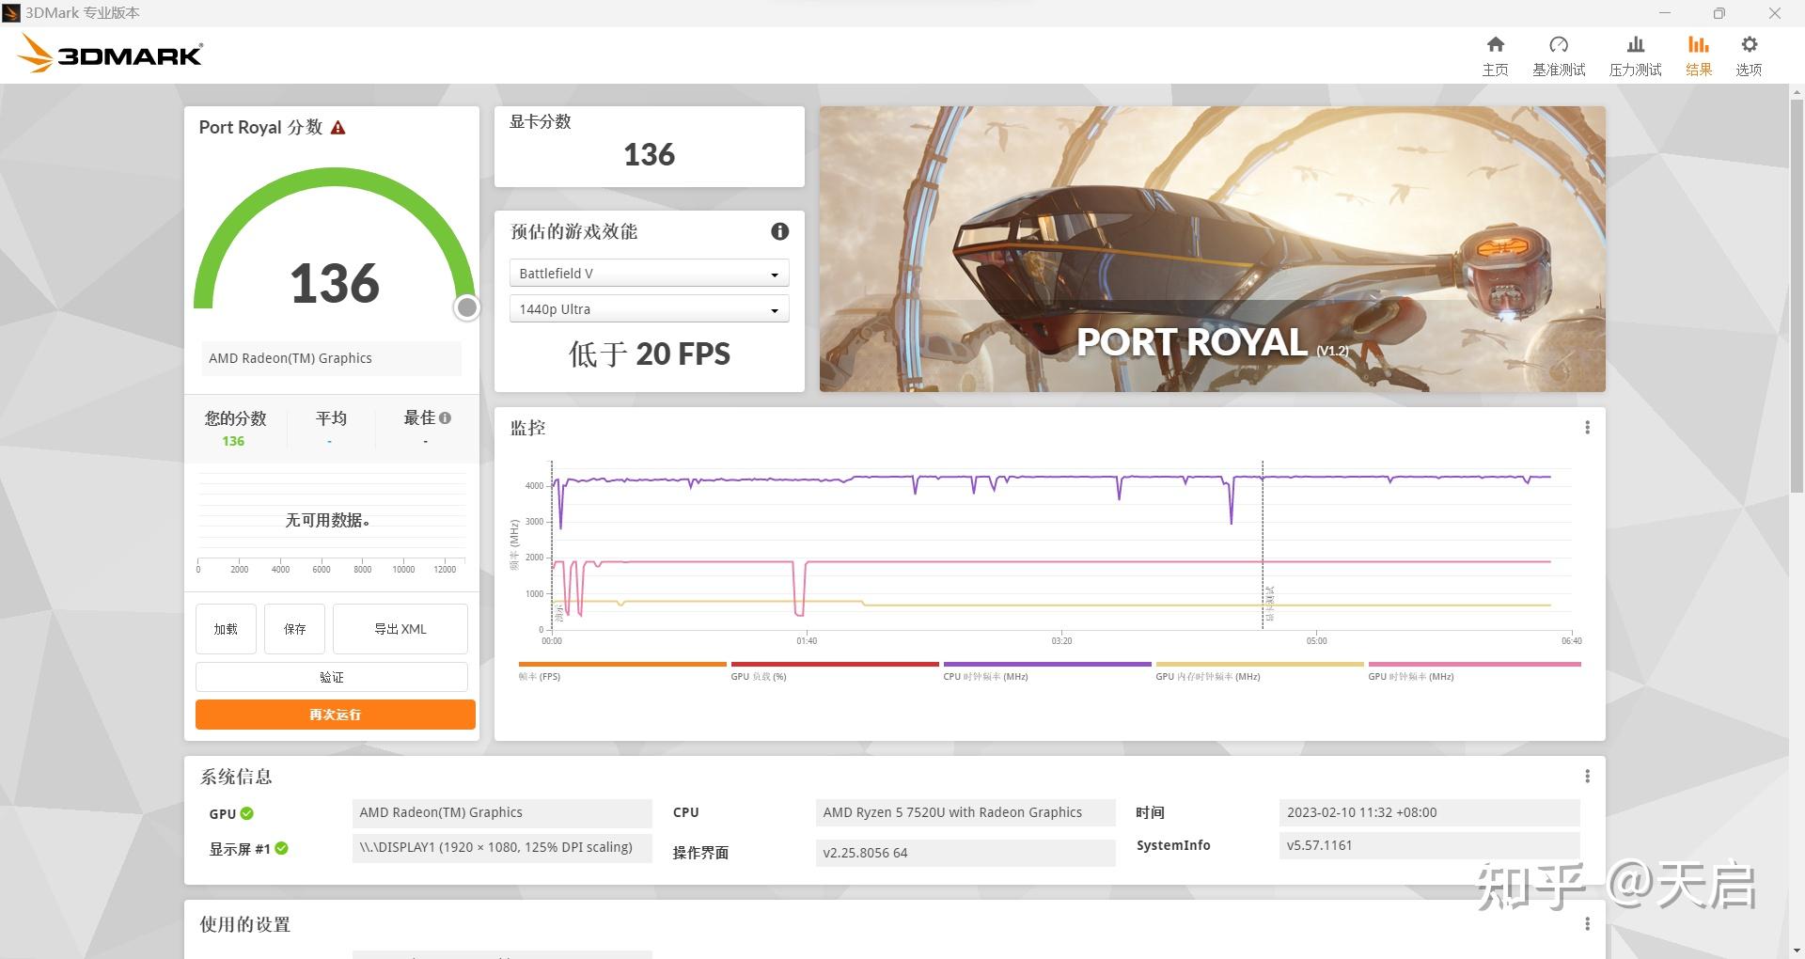Click the 3DMark title bar app icon
The width and height of the screenshot is (1805, 959).
coord(11,13)
